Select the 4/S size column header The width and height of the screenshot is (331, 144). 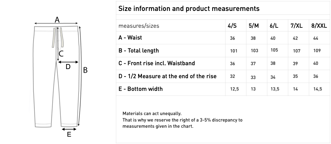[x=232, y=26]
